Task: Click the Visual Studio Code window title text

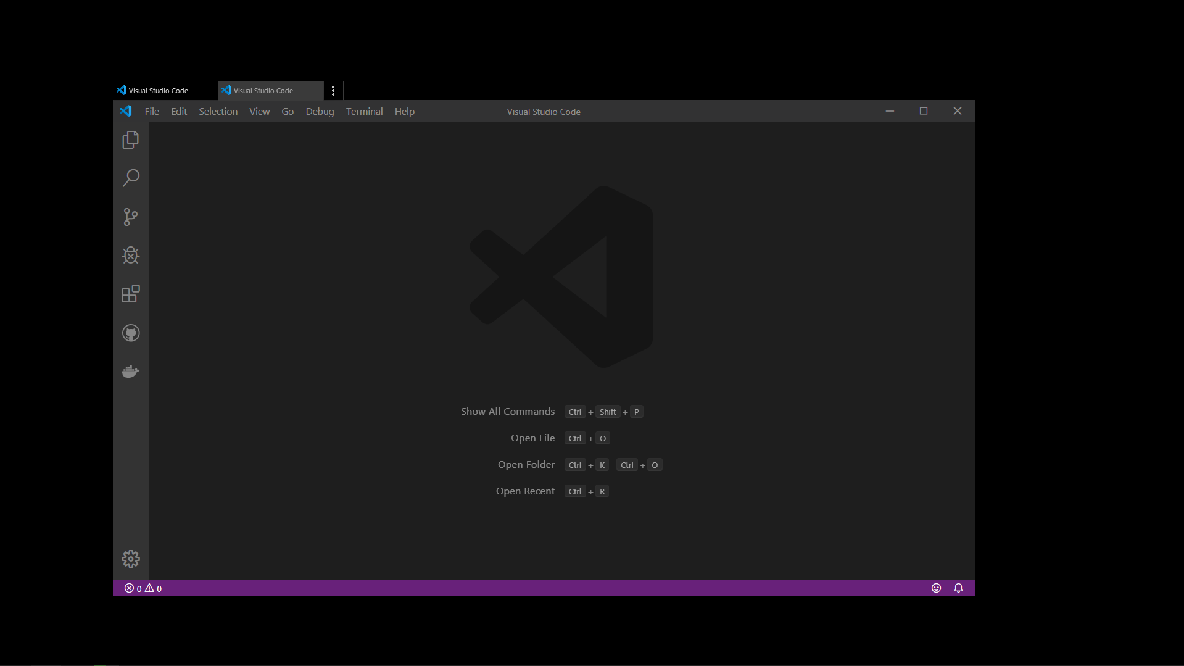Action: coord(544,112)
